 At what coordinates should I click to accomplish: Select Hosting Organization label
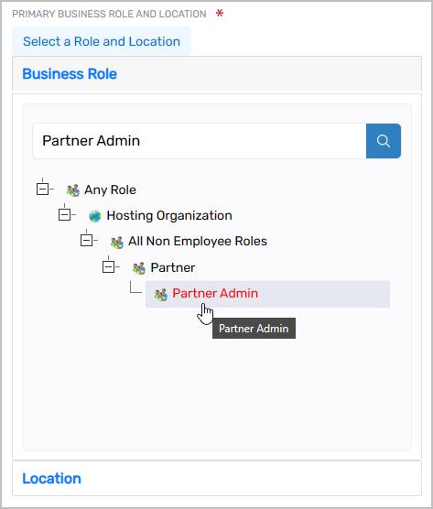click(x=169, y=215)
